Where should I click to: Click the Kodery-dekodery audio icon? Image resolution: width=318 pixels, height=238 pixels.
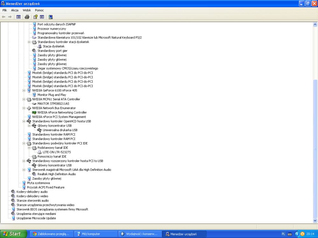(13, 192)
